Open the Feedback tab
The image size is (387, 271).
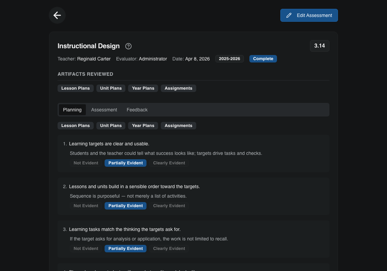[x=137, y=110]
